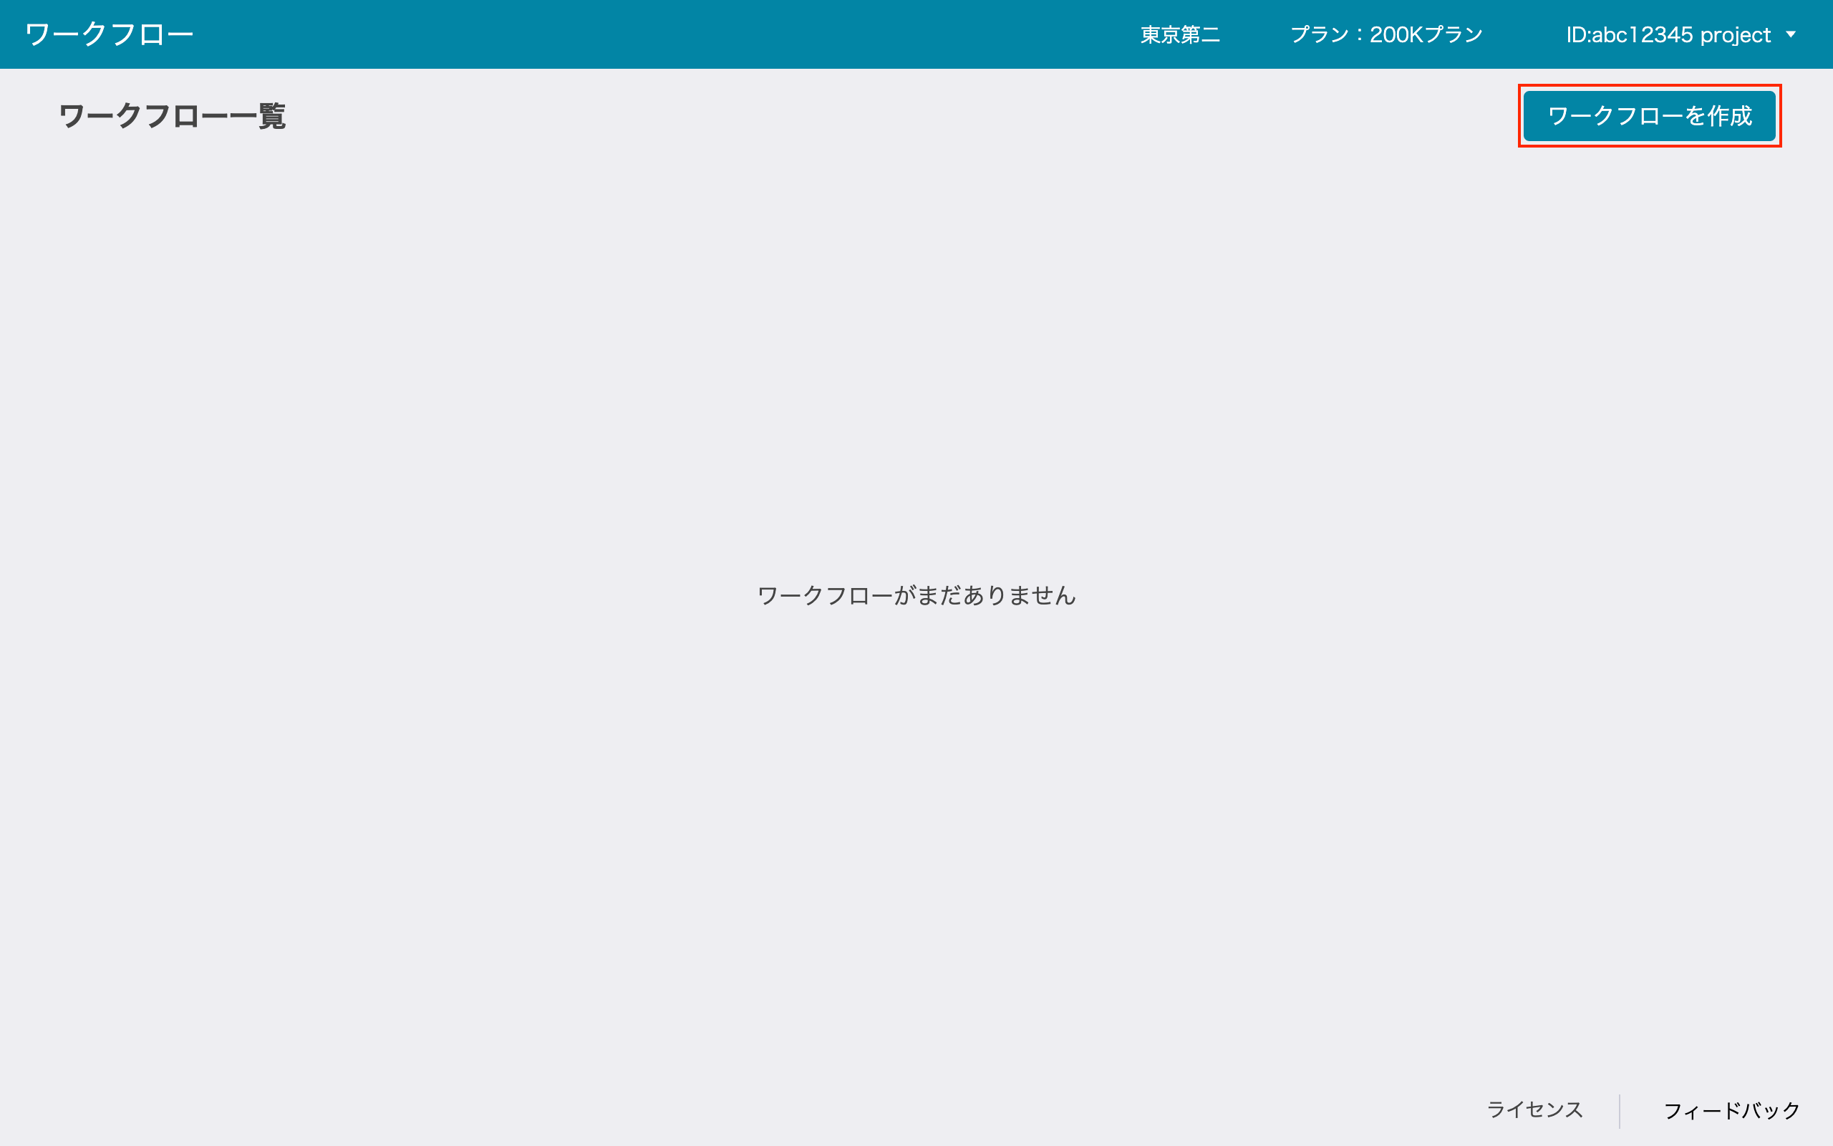Return home via the ワークフロー header logo
This screenshot has width=1833, height=1146.
tap(108, 33)
